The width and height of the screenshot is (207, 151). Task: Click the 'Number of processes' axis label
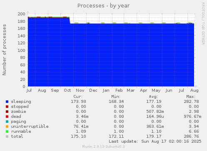[4, 50]
